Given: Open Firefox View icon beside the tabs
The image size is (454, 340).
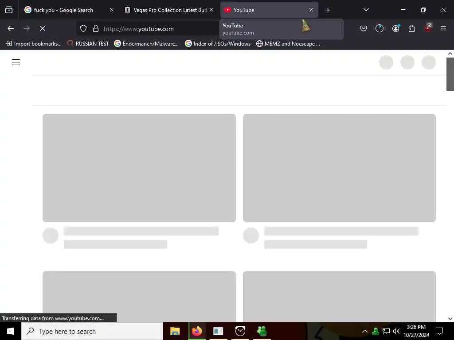Looking at the screenshot, I should pyautogui.click(x=9, y=10).
